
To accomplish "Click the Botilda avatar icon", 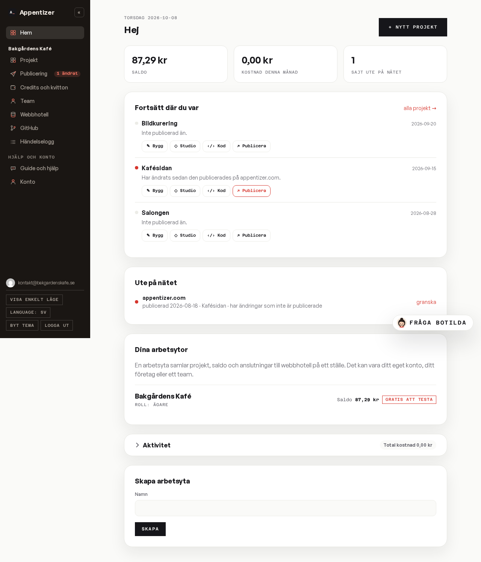I will click(x=402, y=323).
